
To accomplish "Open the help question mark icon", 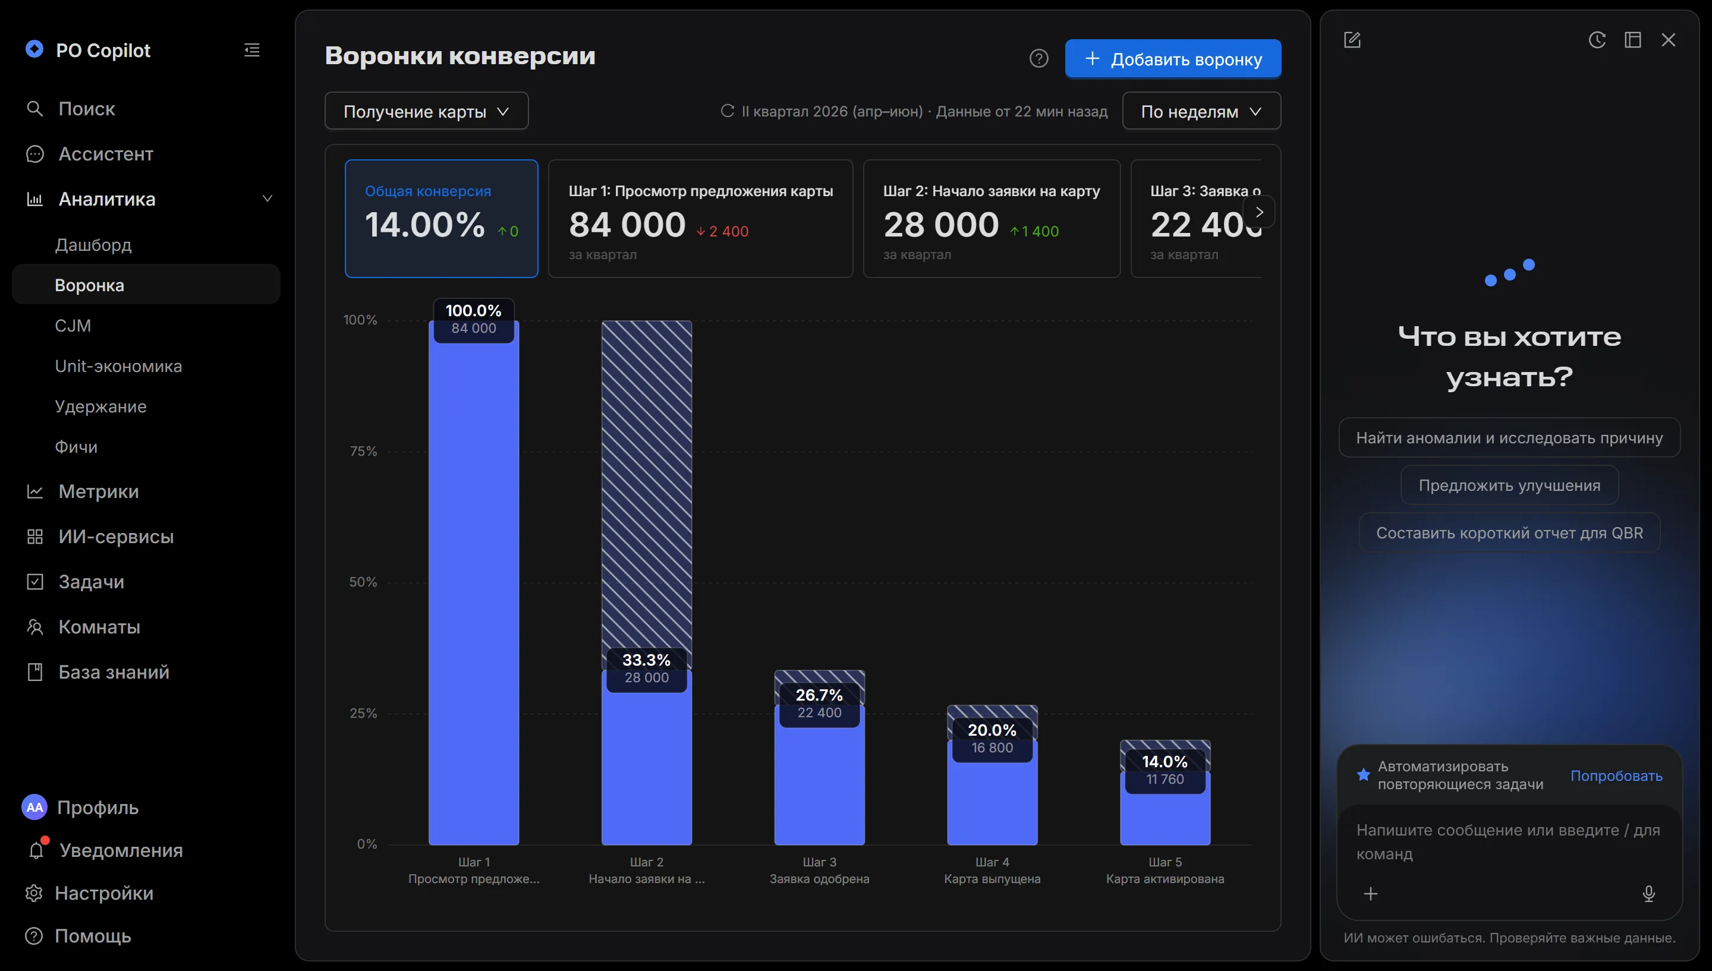I will point(1038,59).
